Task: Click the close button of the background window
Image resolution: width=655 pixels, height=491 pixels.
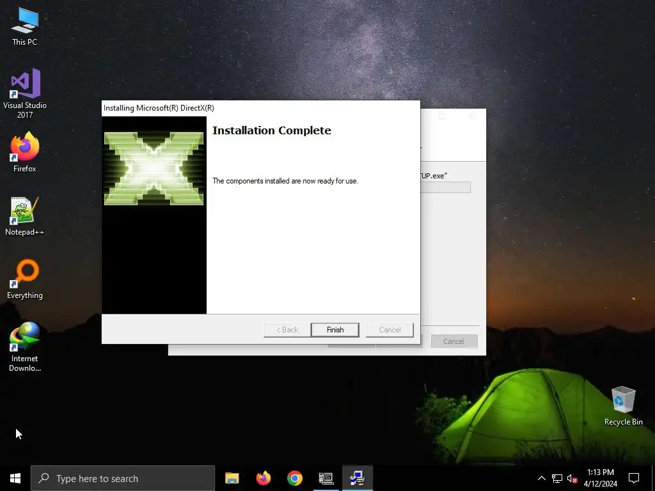Action: pyautogui.click(x=471, y=116)
